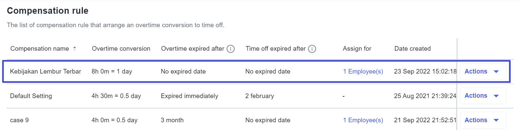This screenshot has width=520, height=133.
Task: Open the Time off expired after info icon
Action: click(312, 49)
